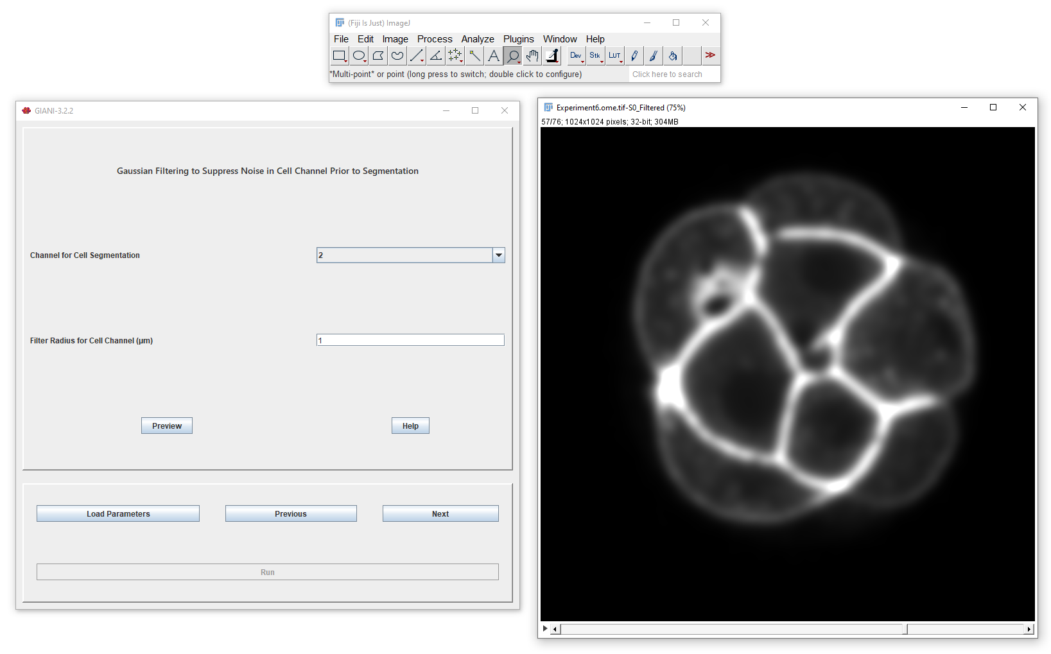Click the 'Click here to search' field
This screenshot has height=654, width=1051.
coord(673,74)
